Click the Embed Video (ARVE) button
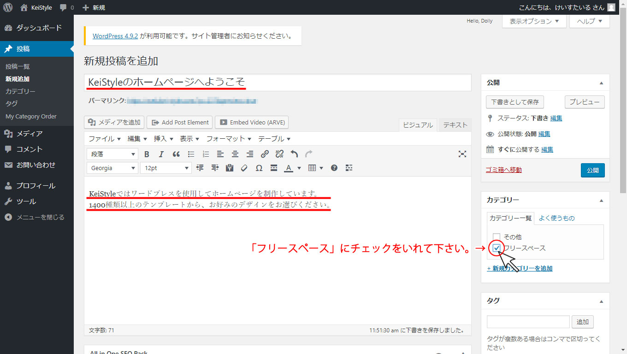 (252, 122)
